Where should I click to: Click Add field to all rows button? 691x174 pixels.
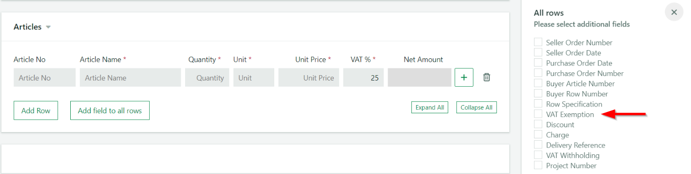coord(110,110)
